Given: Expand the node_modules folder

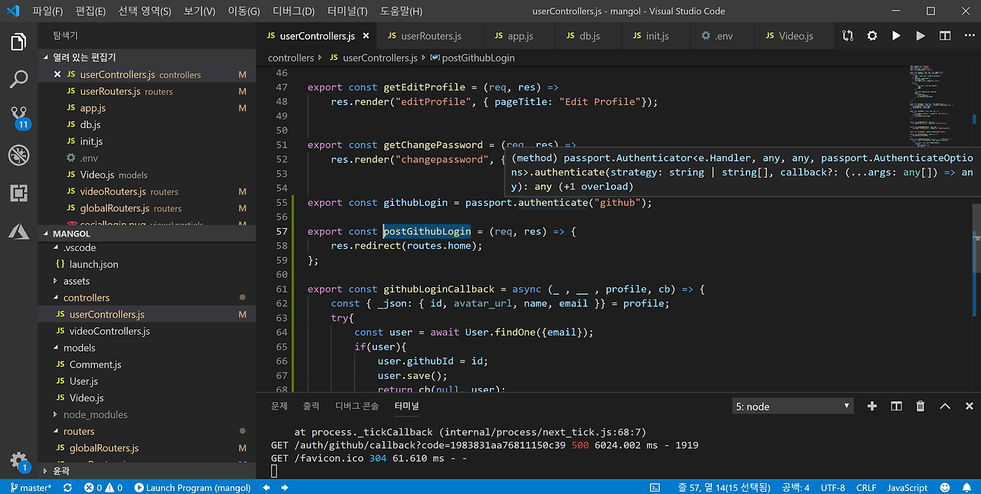Looking at the screenshot, I should point(95,414).
